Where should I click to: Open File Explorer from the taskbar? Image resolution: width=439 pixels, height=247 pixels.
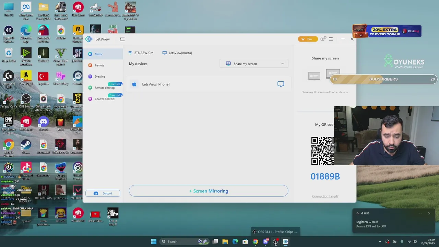coord(225,242)
